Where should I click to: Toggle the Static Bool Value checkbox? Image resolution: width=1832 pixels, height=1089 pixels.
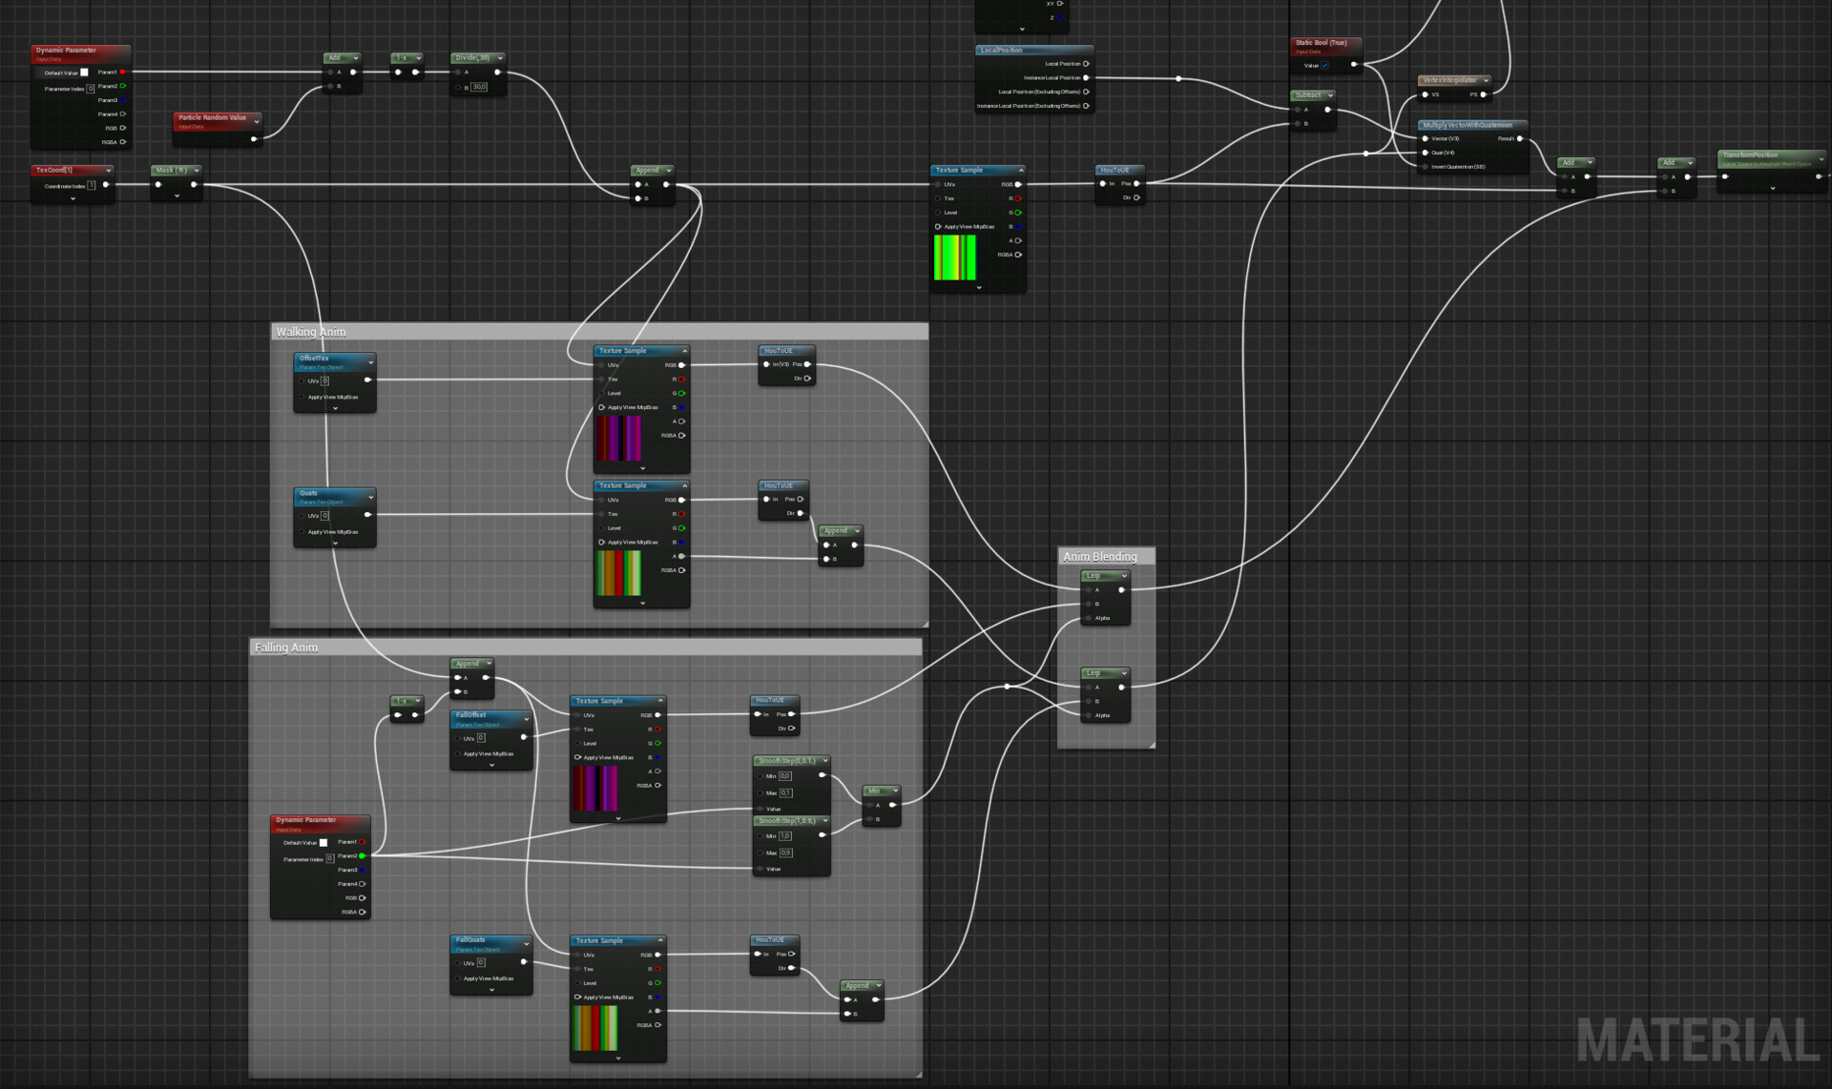[x=1324, y=66]
